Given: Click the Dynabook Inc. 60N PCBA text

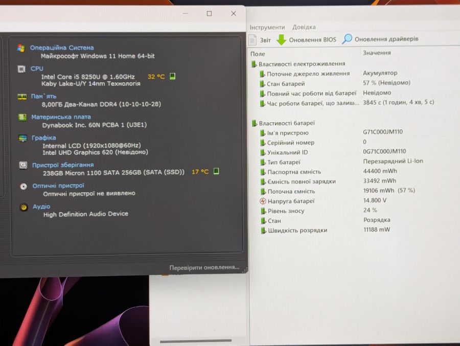Looking at the screenshot, I should (95, 125).
